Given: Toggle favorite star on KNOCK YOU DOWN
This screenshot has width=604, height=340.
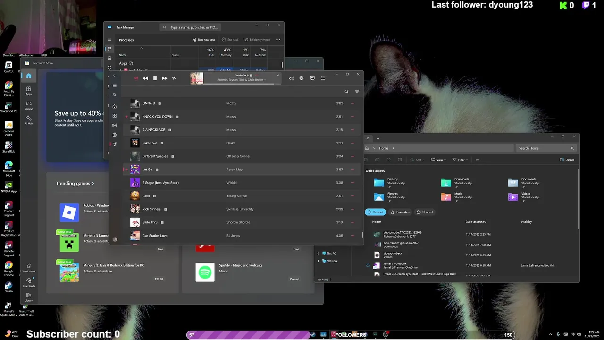Looking at the screenshot, I should click(126, 117).
